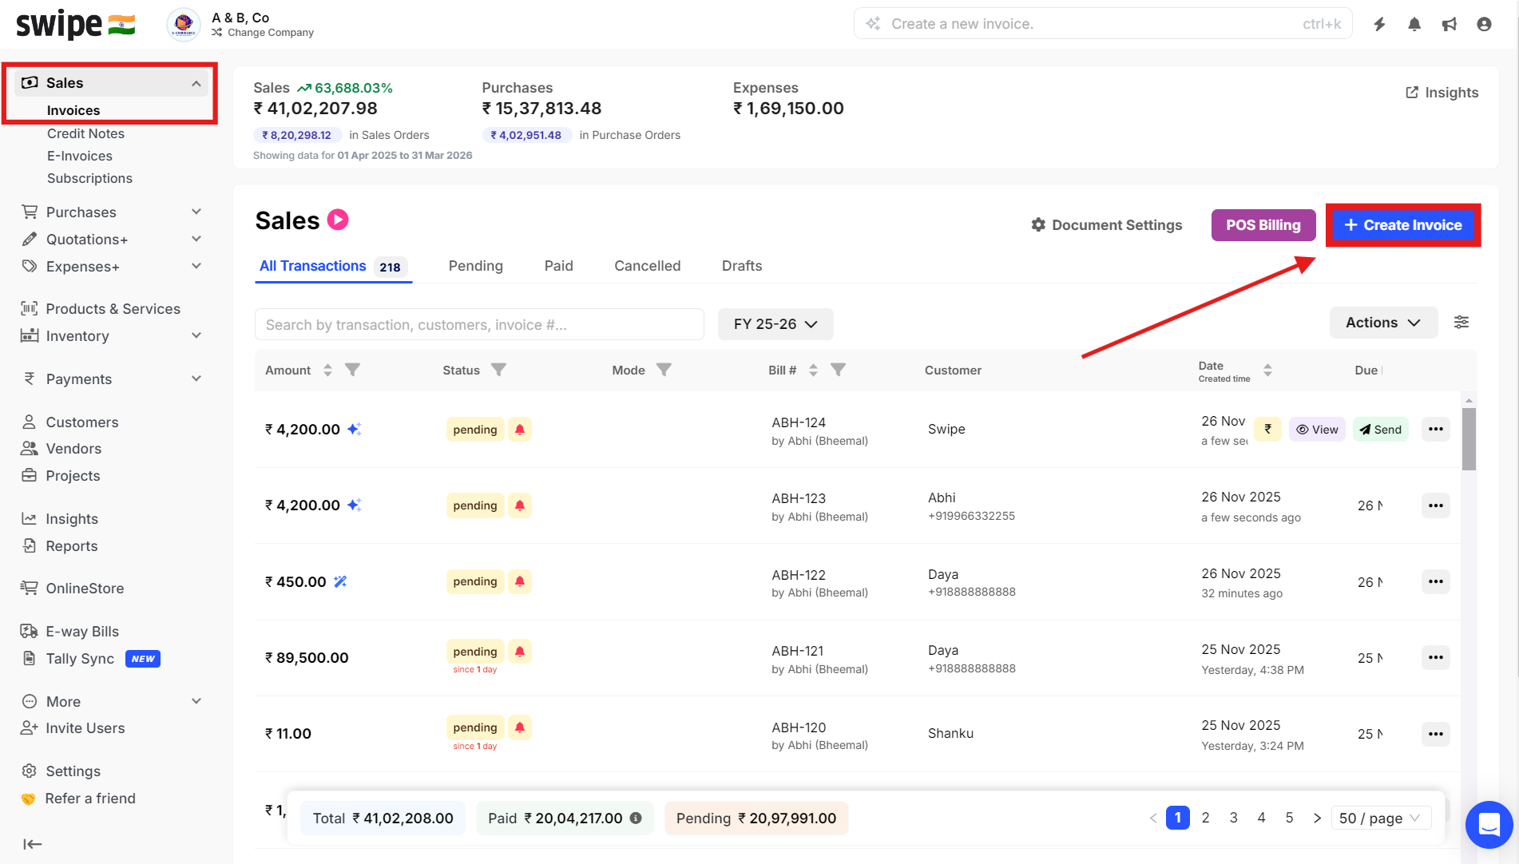Filter the Status column
1519x864 pixels.
[x=498, y=370]
